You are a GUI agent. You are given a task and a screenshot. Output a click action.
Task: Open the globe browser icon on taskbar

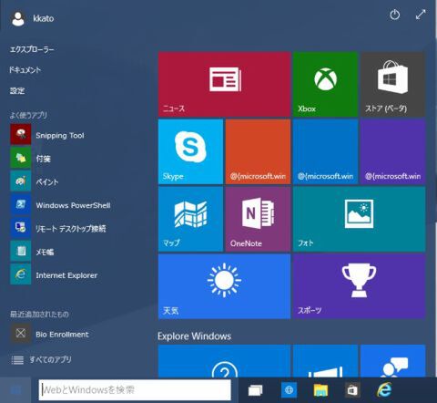pyautogui.click(x=289, y=389)
